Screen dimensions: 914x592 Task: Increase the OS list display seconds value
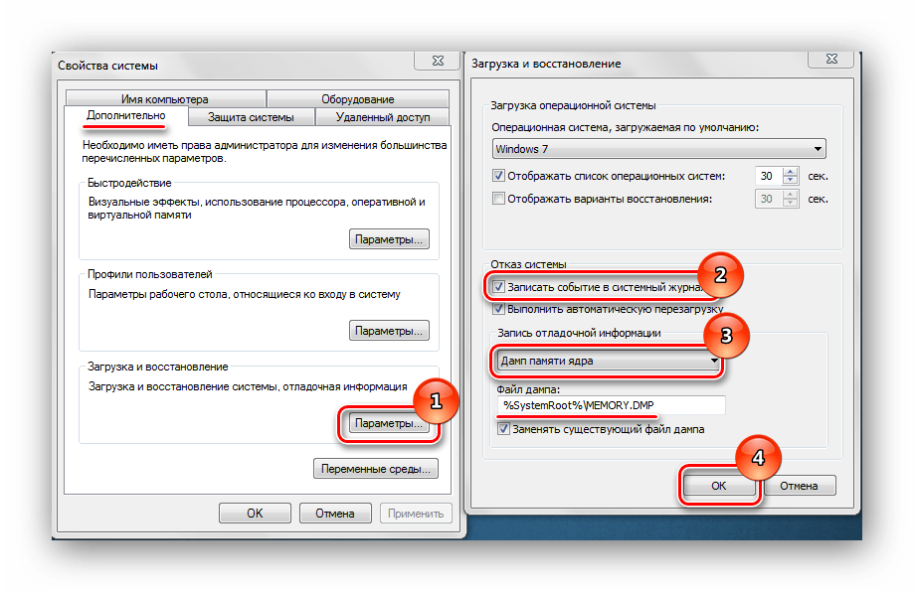coord(791,172)
